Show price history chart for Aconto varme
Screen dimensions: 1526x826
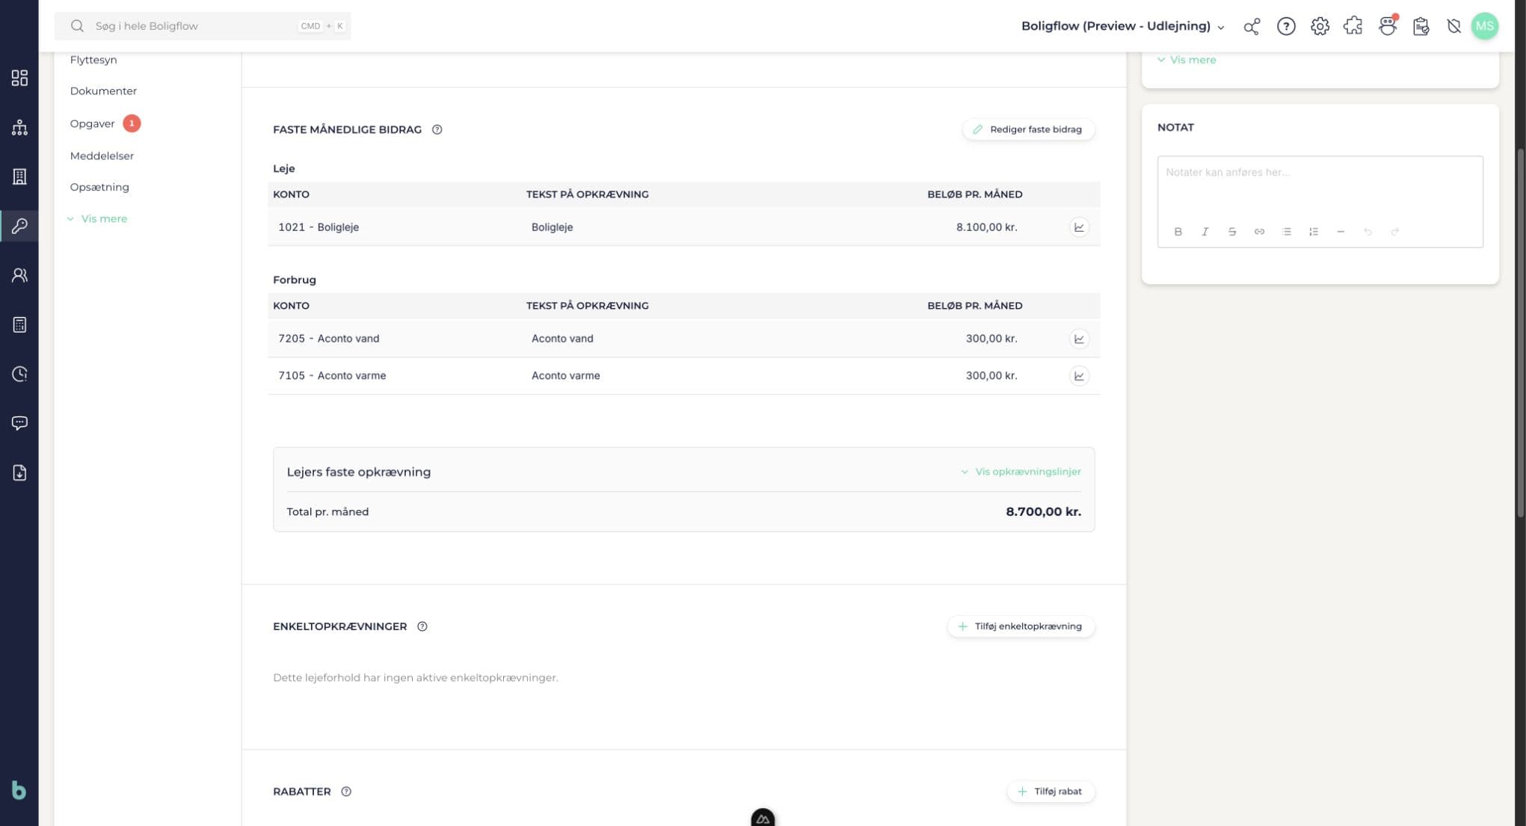1079,376
